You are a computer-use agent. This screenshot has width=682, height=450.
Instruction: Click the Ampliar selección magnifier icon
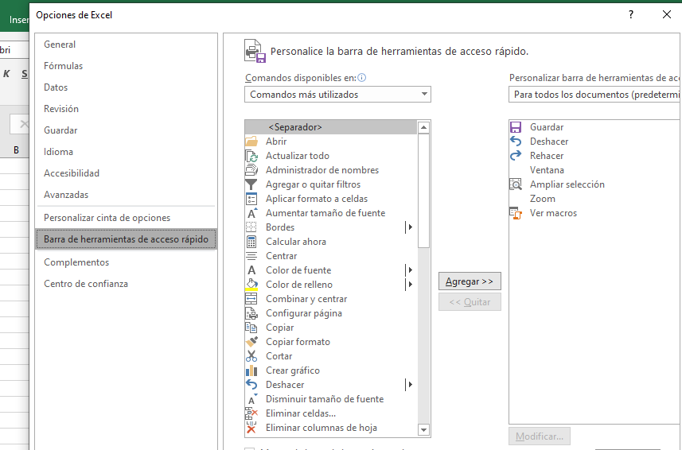tap(516, 184)
